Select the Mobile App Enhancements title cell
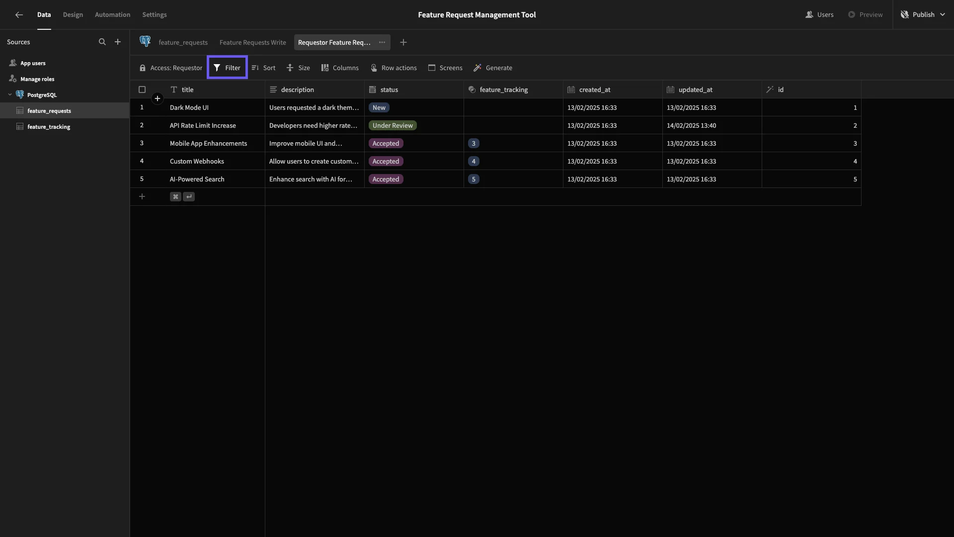The image size is (954, 537). pos(215,143)
